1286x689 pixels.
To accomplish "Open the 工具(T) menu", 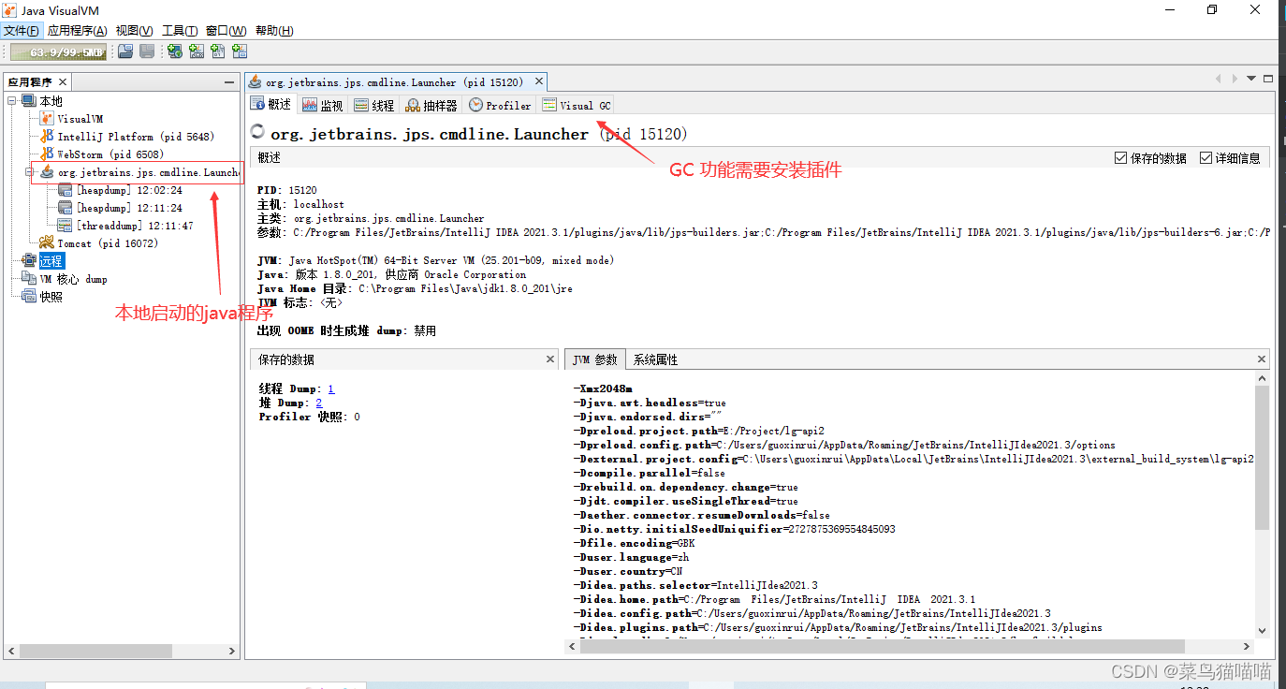I will tap(180, 31).
